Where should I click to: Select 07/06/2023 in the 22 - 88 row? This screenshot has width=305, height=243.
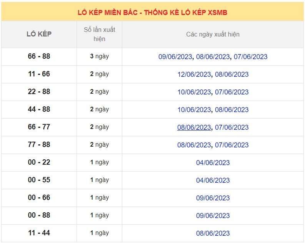232,92
